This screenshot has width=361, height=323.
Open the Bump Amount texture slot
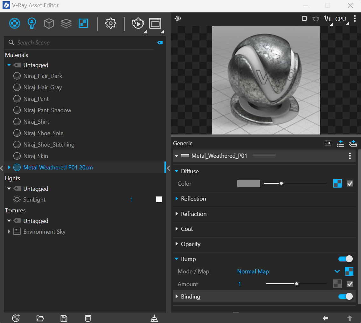point(337,284)
